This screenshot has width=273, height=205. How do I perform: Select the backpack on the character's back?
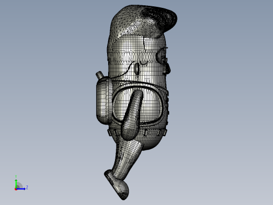coord(104,101)
